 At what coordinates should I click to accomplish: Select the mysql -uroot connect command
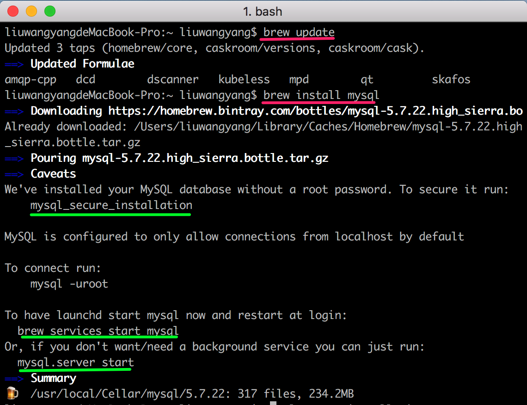[68, 283]
